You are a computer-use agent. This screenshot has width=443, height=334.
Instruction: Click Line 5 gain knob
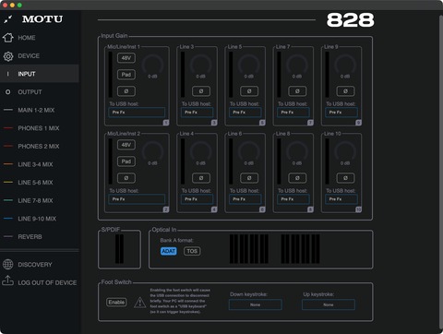click(249, 65)
